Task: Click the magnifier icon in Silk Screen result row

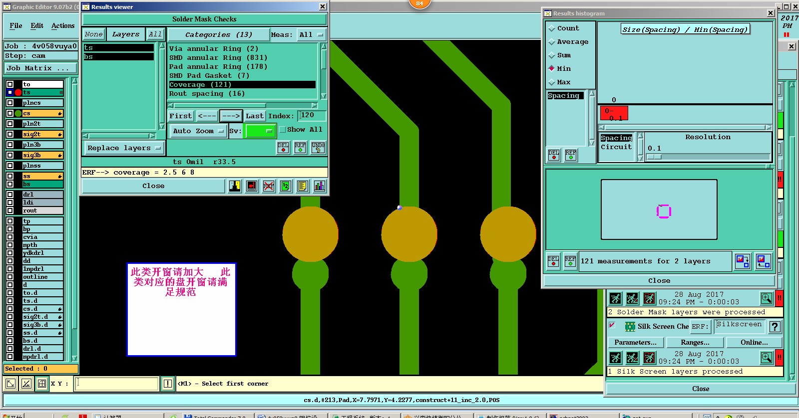Action: (x=767, y=358)
